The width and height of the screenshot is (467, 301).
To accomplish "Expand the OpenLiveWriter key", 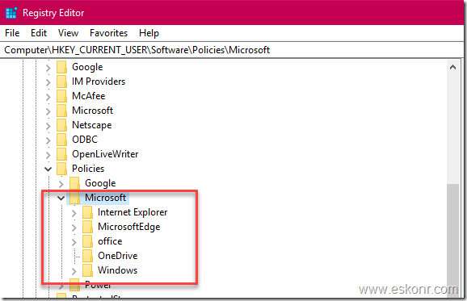I will (x=48, y=155).
